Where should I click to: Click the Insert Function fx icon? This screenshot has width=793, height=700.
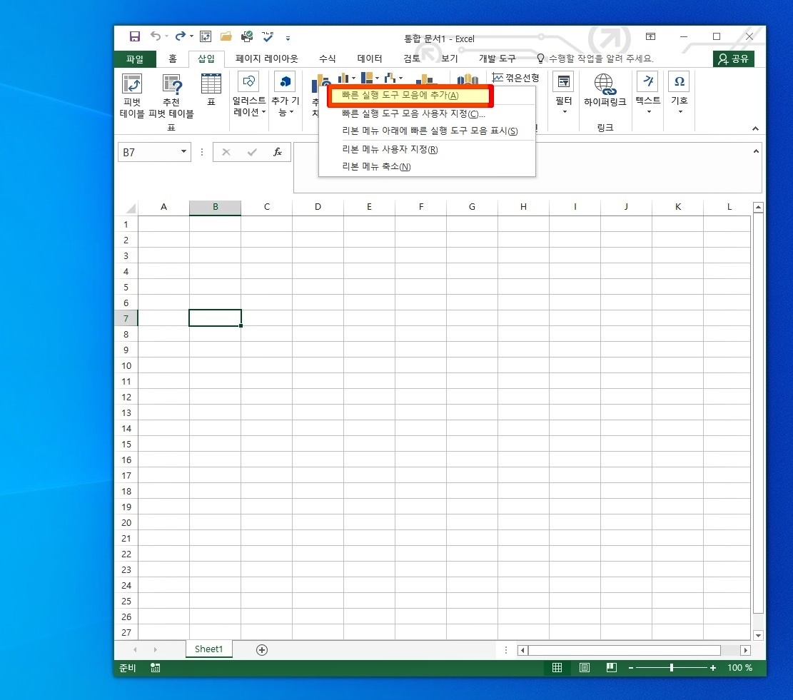[278, 152]
